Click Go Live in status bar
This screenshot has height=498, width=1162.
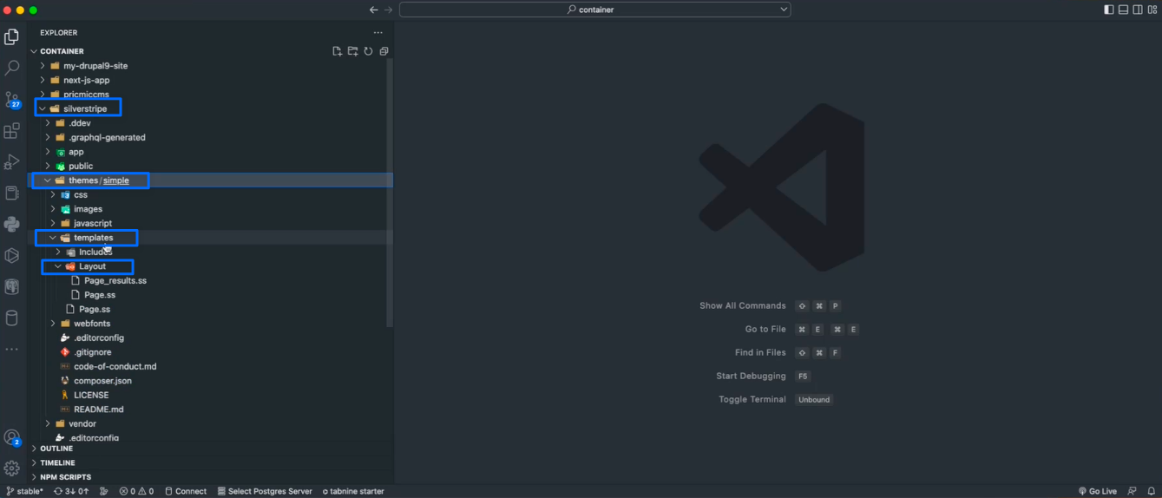coord(1098,491)
